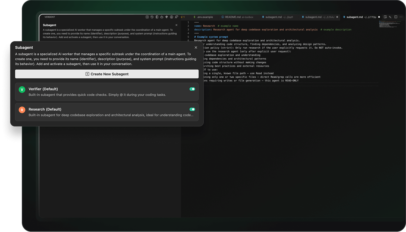Click the Verifier description about quick code checks
Viewport: 406px width, 232px height.
pyautogui.click(x=97, y=95)
